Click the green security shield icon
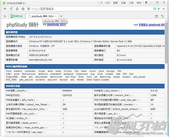This screenshot has width=169, height=137. coord(28,9)
